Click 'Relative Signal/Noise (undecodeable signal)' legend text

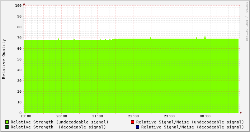pyautogui.click(x=190, y=122)
